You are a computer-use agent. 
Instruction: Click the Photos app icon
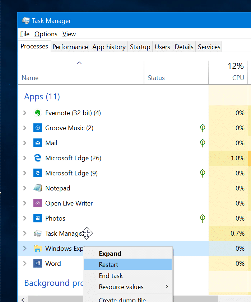38,218
